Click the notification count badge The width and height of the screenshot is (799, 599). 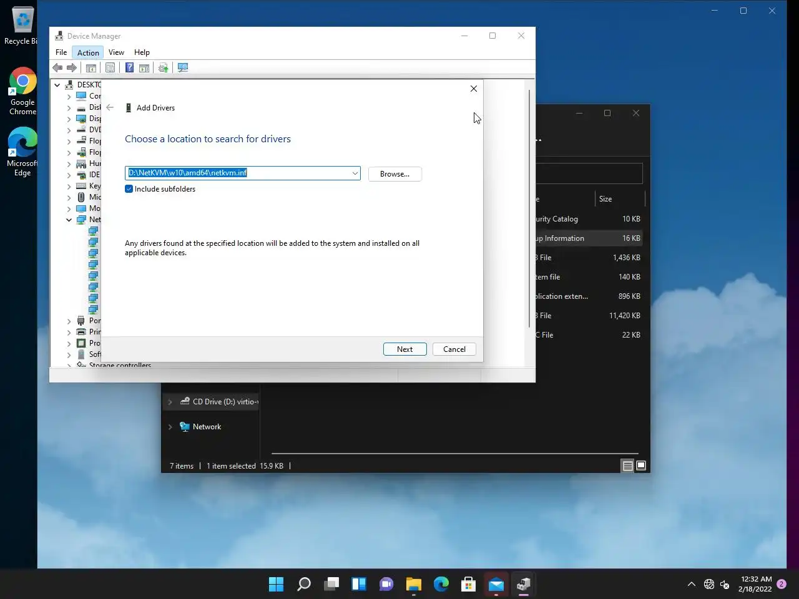coord(782,584)
